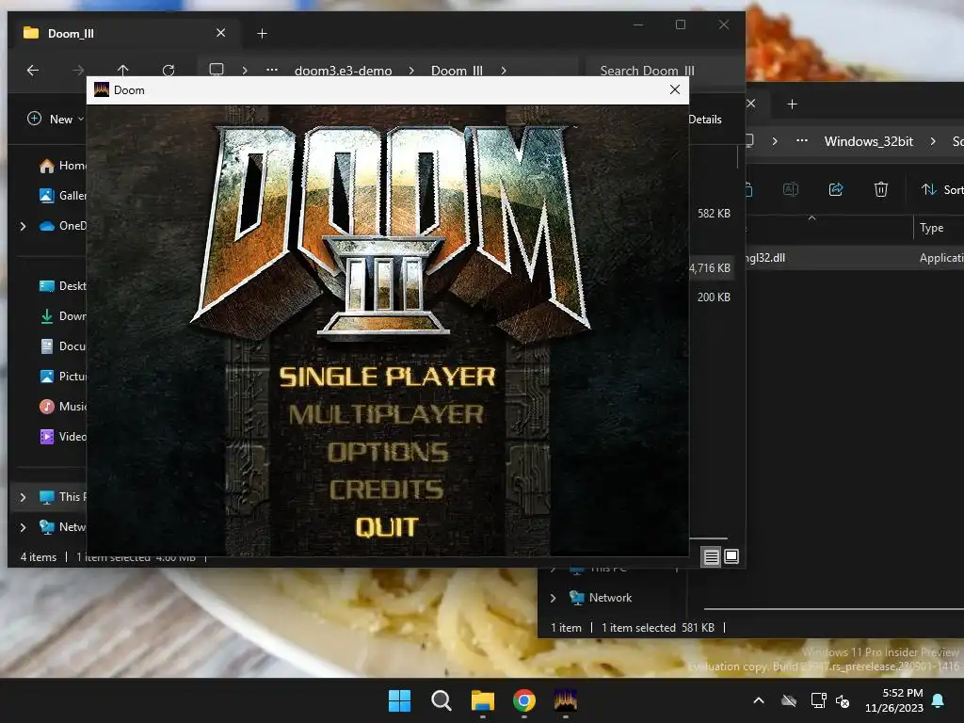The image size is (964, 723).
Task: Click muted volume tray icon
Action: (x=843, y=700)
